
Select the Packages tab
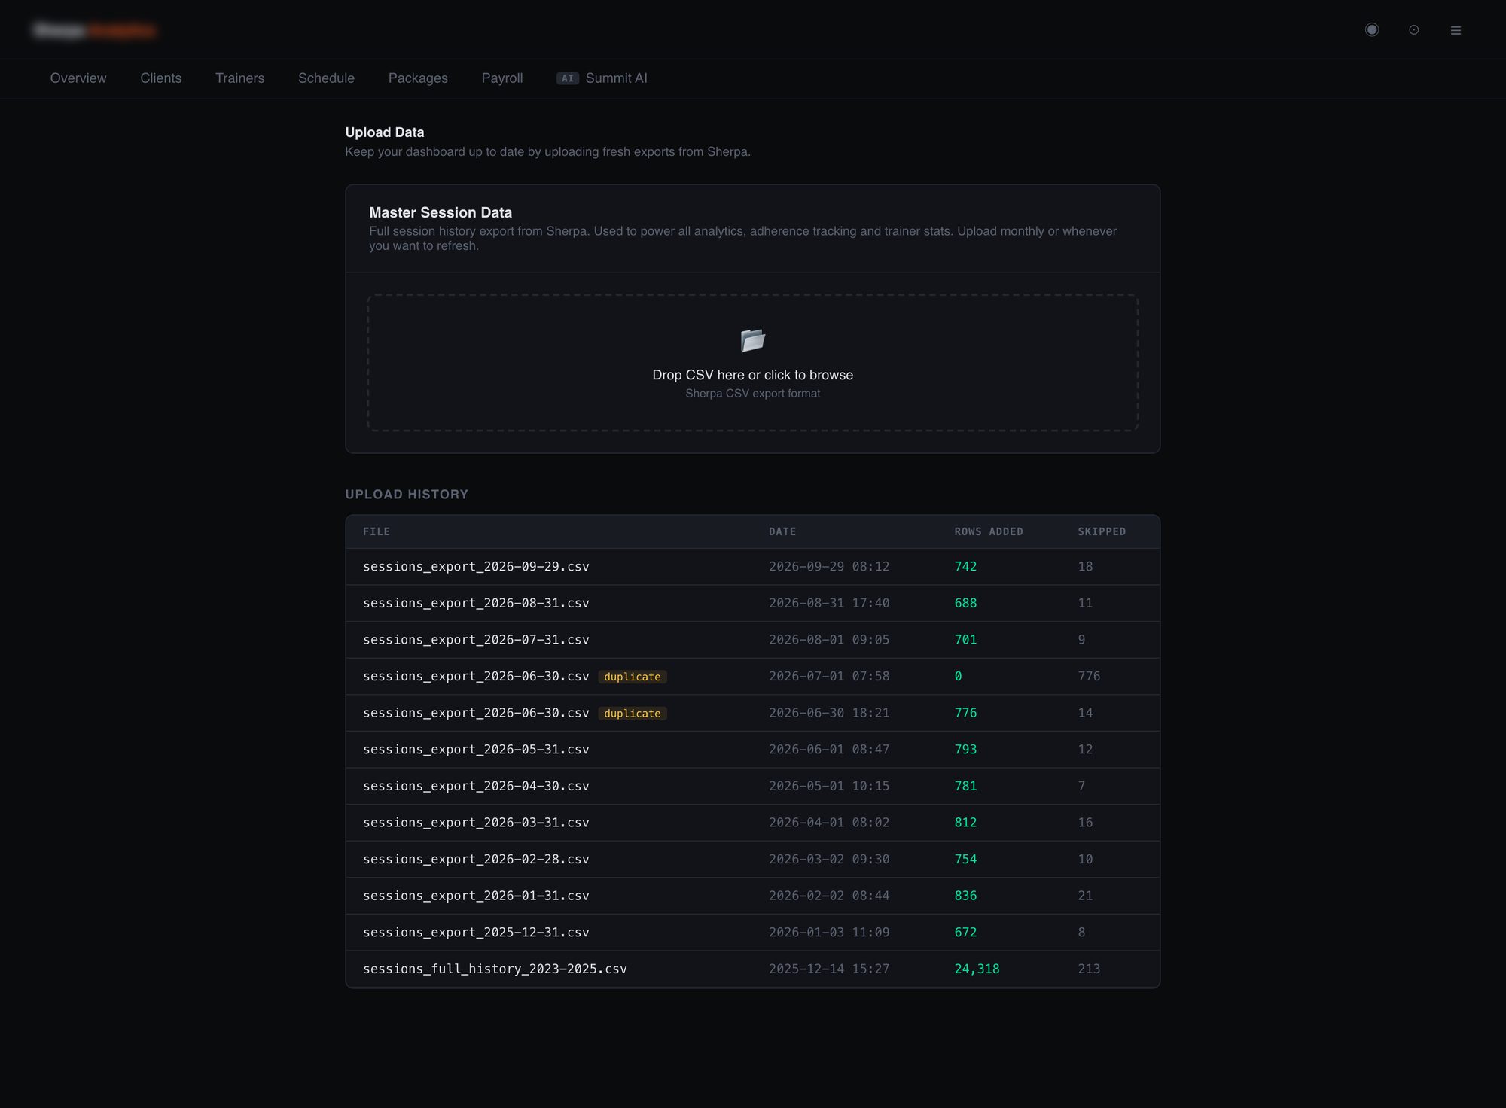[x=418, y=78]
